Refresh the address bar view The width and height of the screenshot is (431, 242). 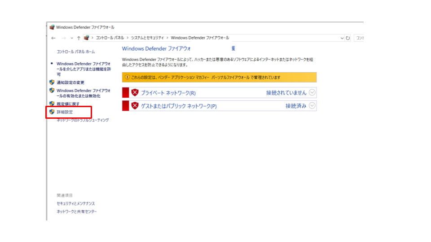tap(347, 38)
